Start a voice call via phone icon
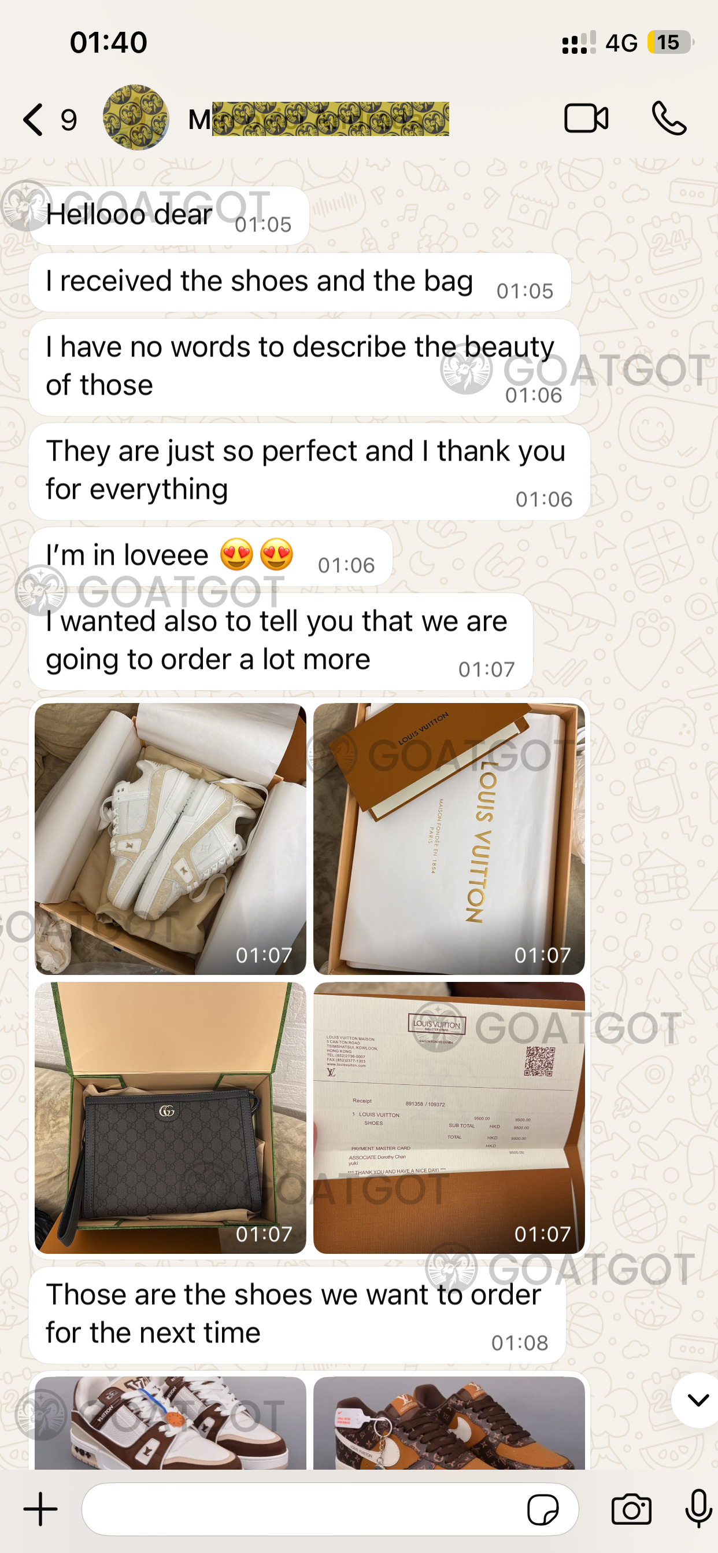The width and height of the screenshot is (718, 1553). pos(669,118)
